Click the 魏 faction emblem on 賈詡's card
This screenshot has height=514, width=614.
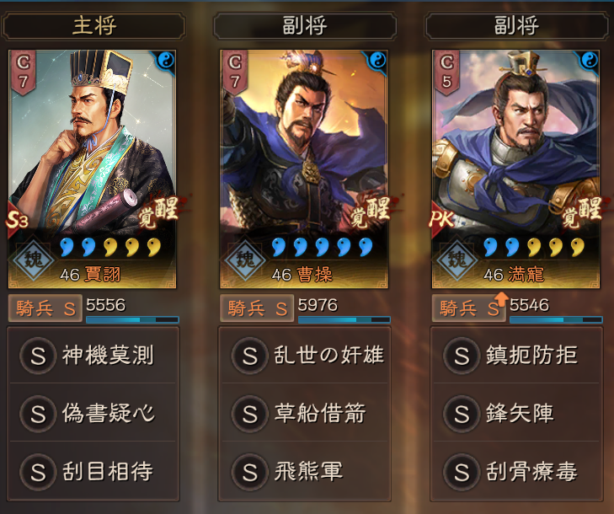click(x=34, y=260)
